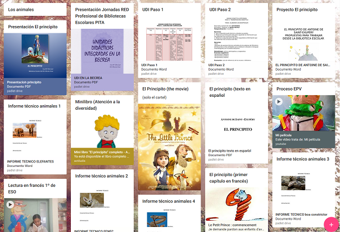Open The Little Prince movie poster
The width and height of the screenshot is (340, 232).
click(169, 147)
